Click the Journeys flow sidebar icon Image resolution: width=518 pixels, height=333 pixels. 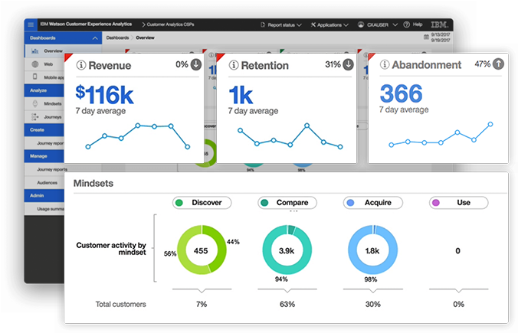click(35, 117)
